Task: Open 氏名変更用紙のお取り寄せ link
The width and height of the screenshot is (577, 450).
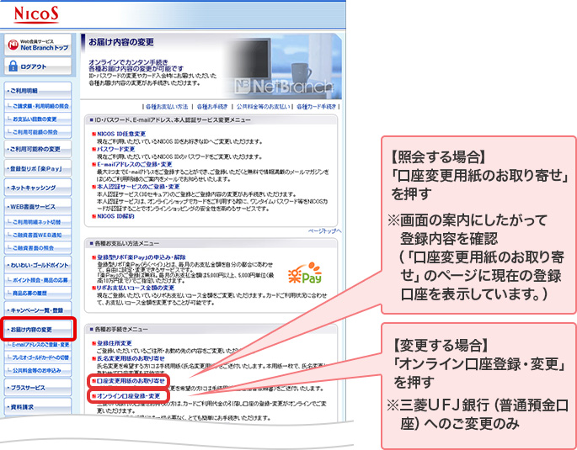Action: [131, 358]
